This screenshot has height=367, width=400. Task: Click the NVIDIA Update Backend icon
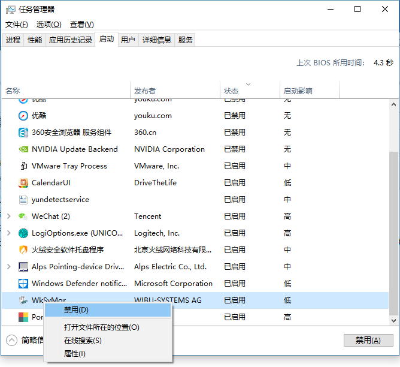[x=23, y=149]
